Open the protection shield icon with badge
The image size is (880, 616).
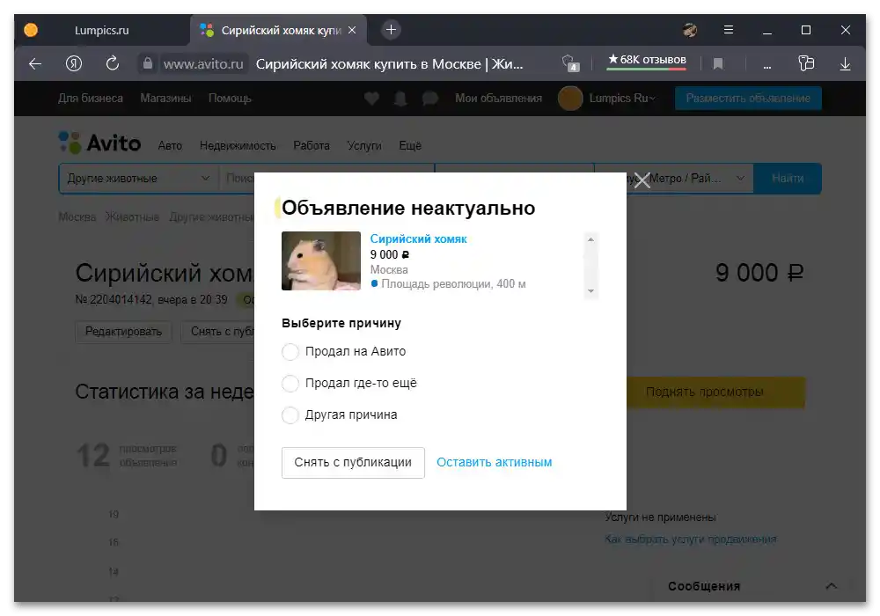pos(570,62)
